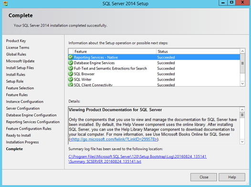Image resolution: width=251 pixels, height=187 pixels.
Task: Click the SQL Server setup title bar icon
Action: coord(5,3)
